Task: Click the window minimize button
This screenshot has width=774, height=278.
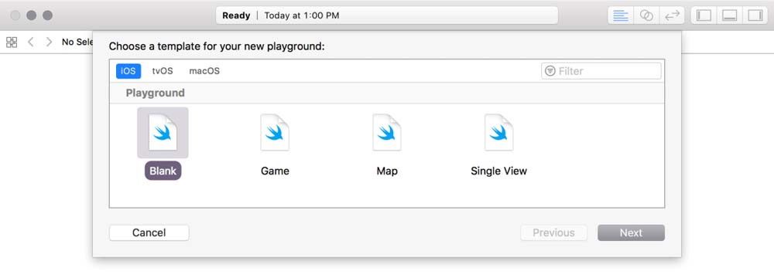Action: [32, 15]
